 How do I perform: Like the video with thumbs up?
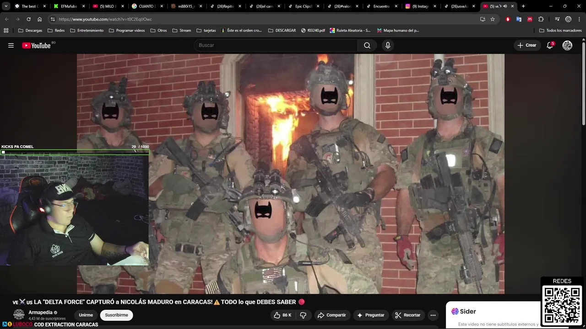[x=282, y=315]
